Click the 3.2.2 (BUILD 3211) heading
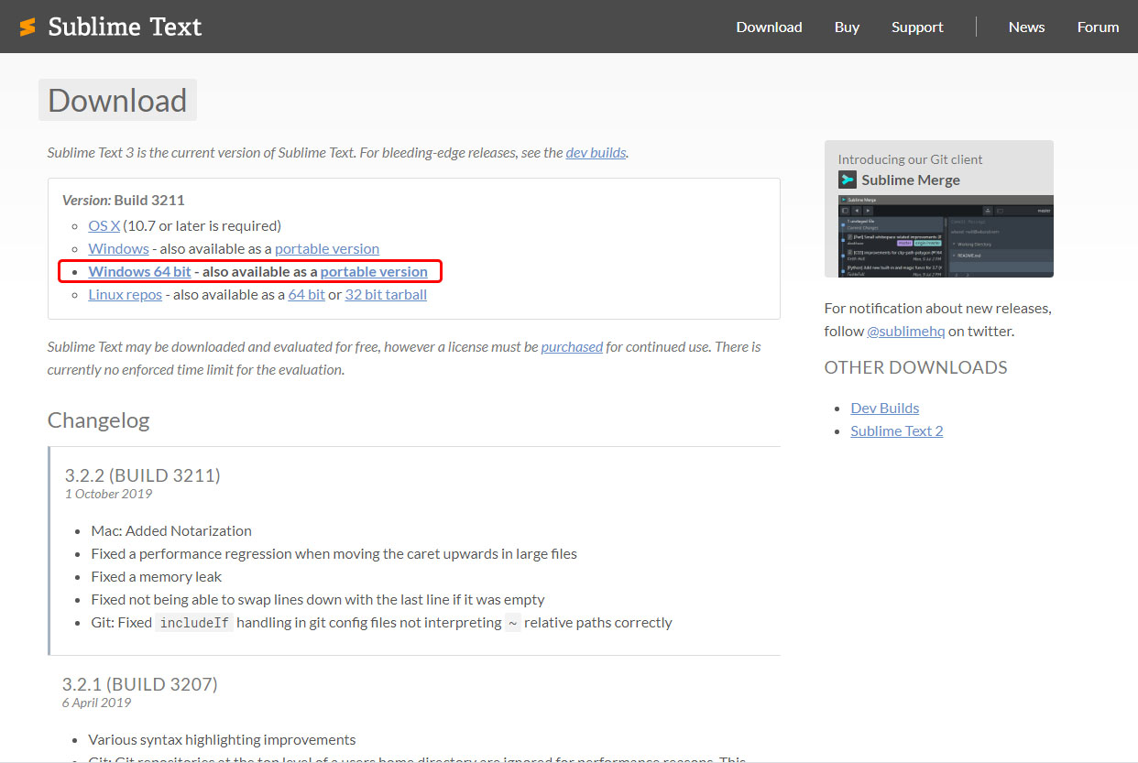The image size is (1138, 763). 142,474
